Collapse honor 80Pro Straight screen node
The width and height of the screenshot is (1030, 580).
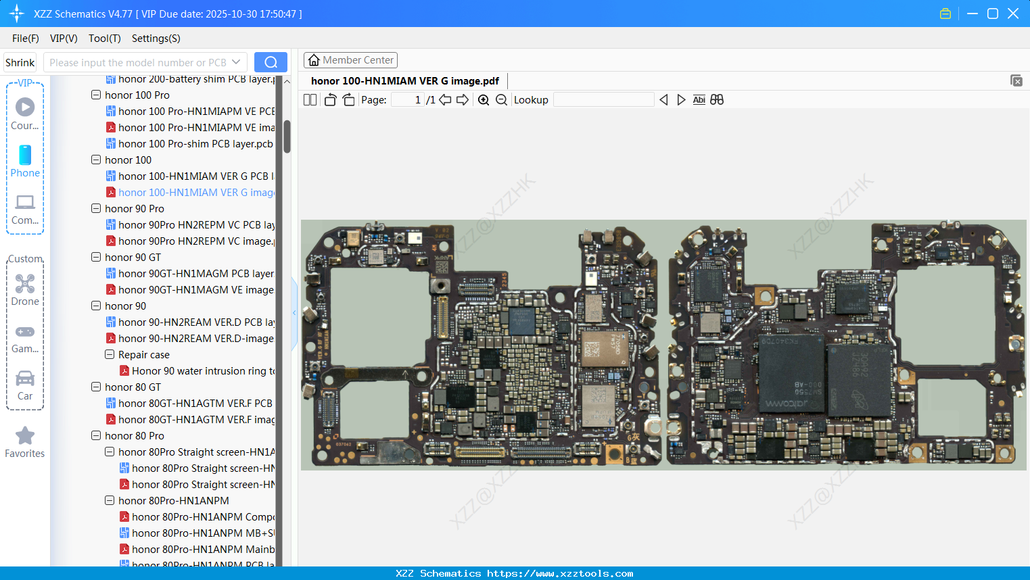pos(110,452)
